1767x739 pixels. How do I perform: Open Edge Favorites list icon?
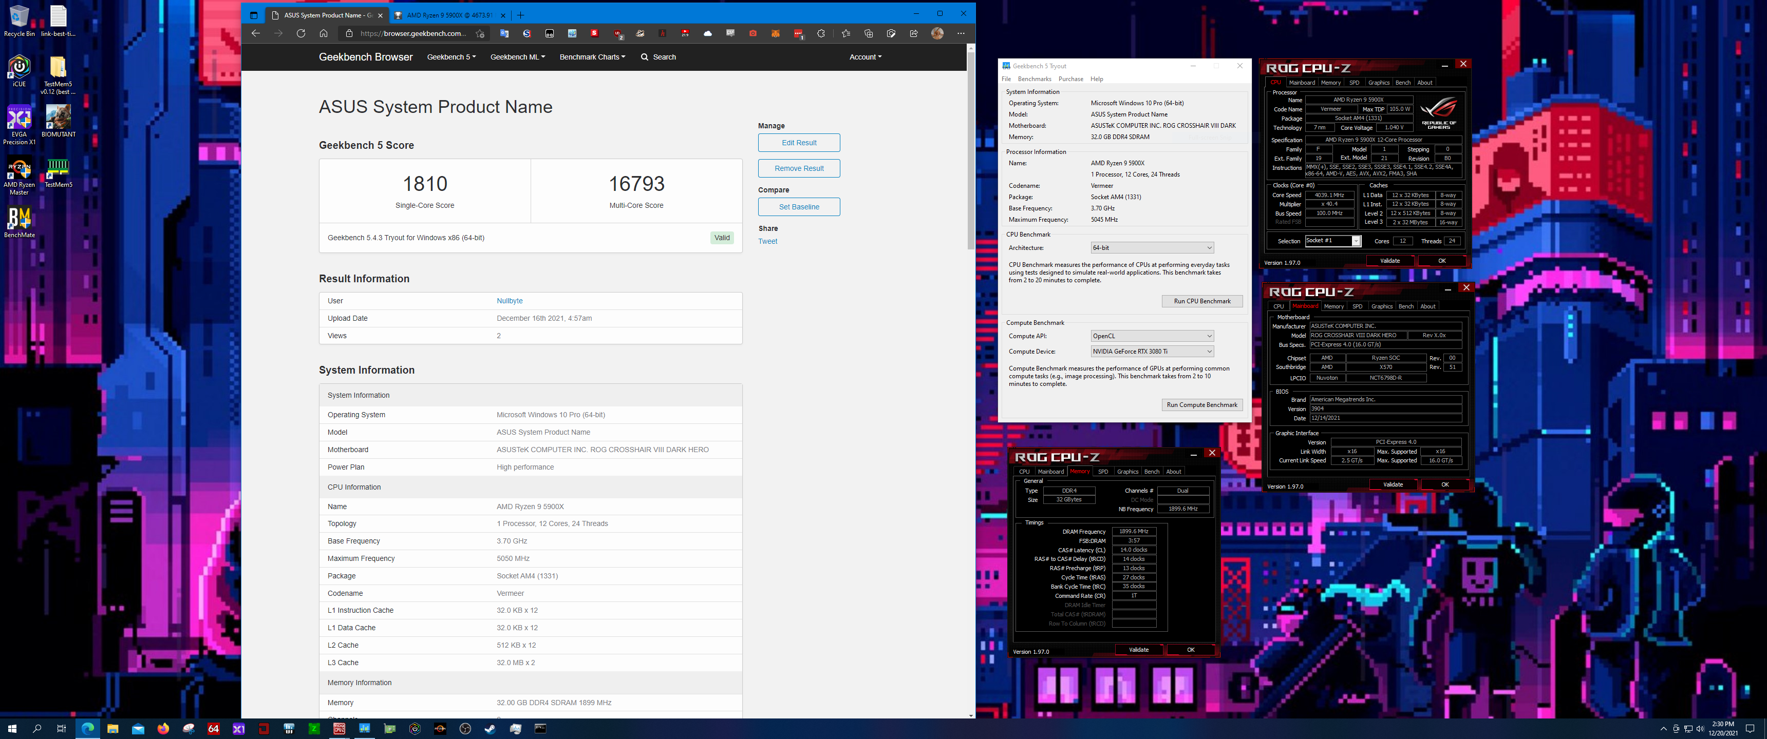(x=846, y=33)
